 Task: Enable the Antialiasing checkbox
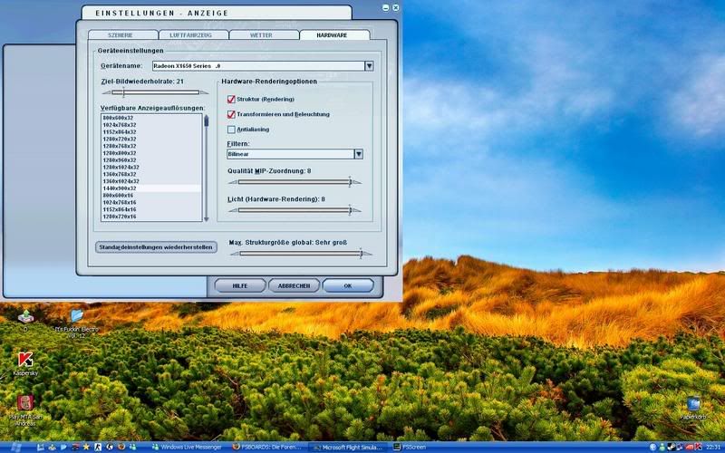click(231, 130)
